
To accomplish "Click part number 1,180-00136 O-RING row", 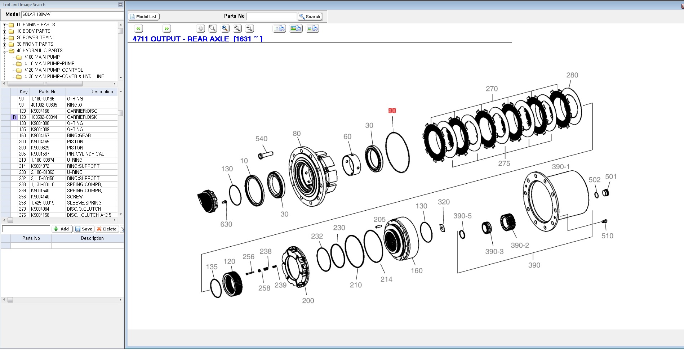I will point(59,99).
